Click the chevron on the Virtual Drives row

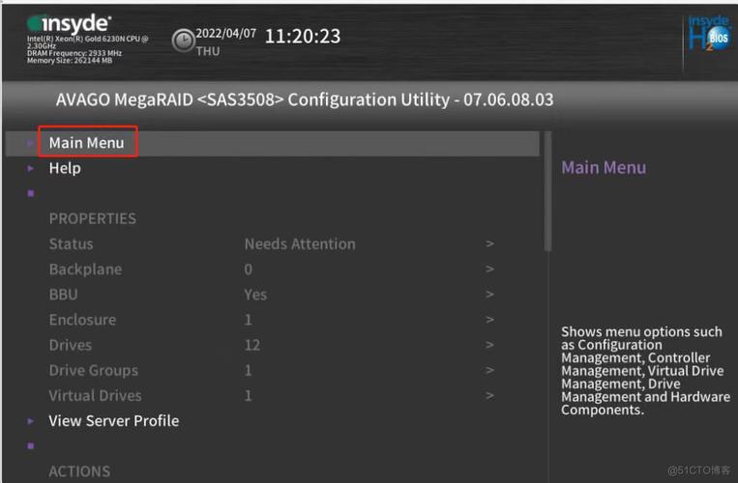click(489, 396)
